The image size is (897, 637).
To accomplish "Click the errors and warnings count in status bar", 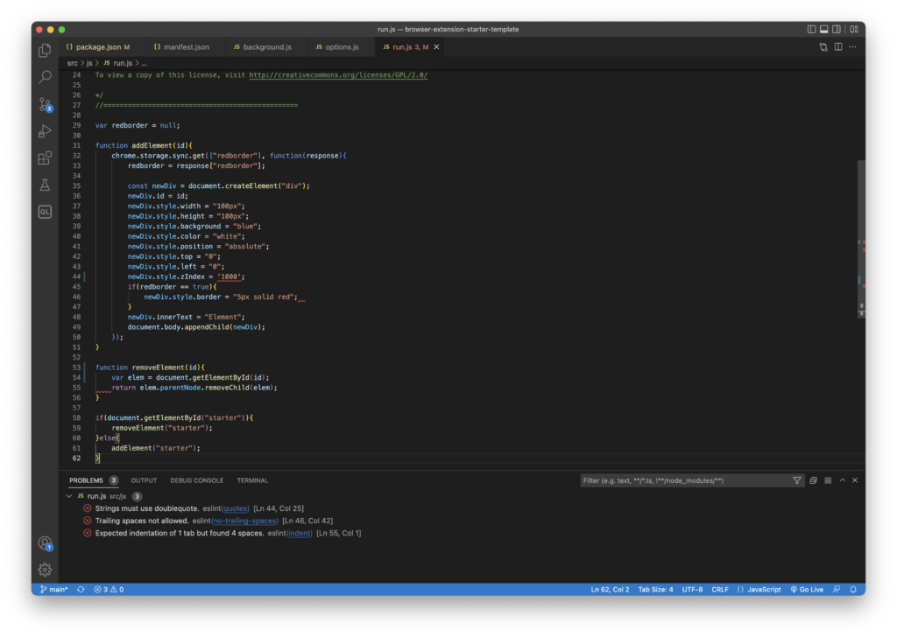I will [109, 590].
